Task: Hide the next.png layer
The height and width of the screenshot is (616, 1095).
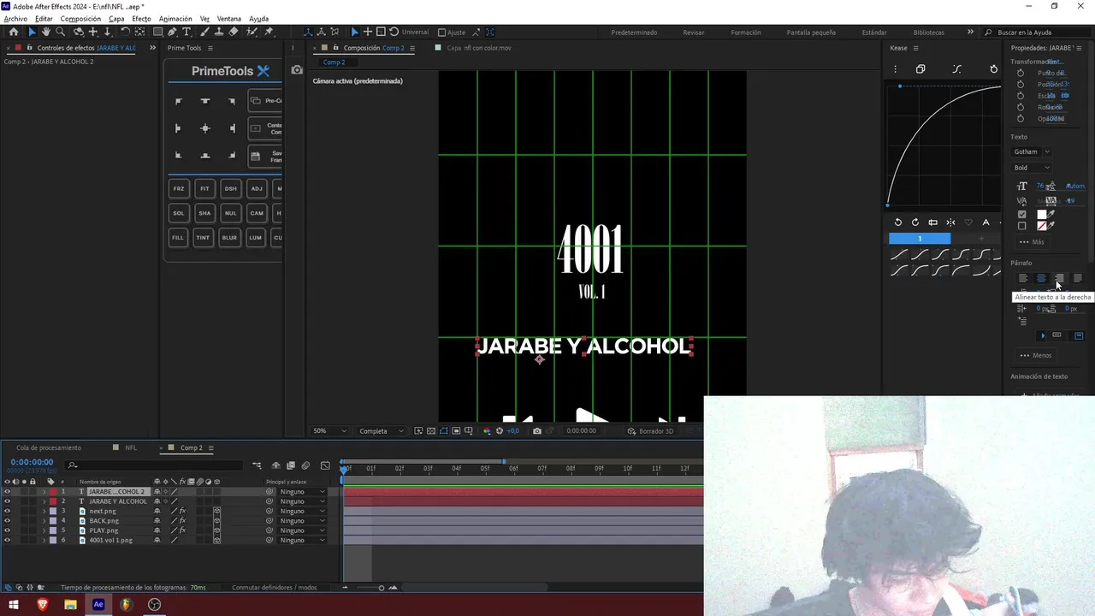Action: coord(7,511)
